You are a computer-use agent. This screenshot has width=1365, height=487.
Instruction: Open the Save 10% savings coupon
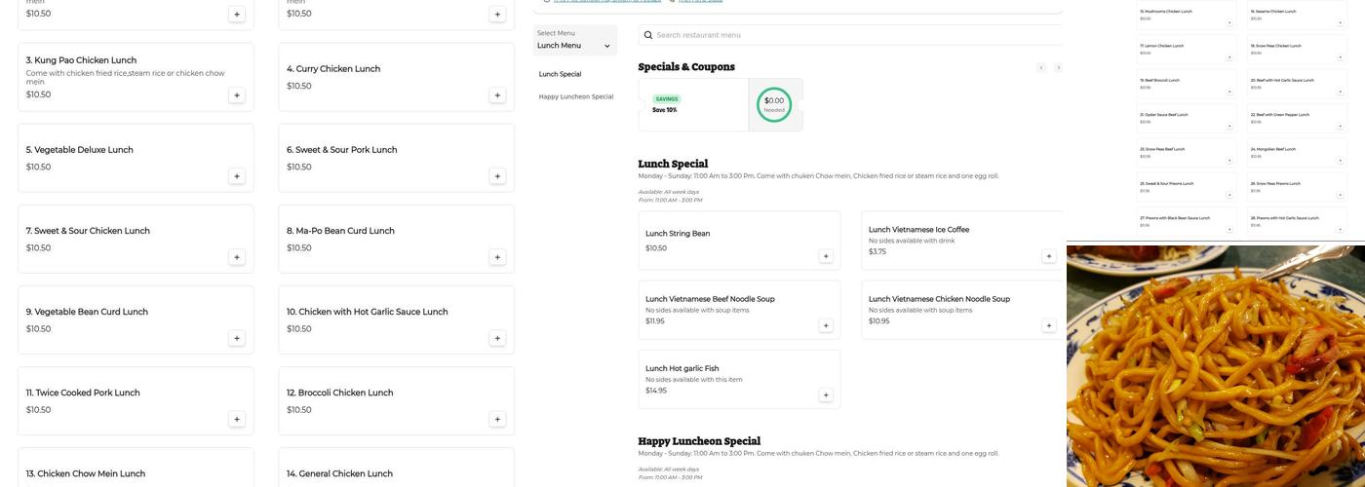coord(692,105)
